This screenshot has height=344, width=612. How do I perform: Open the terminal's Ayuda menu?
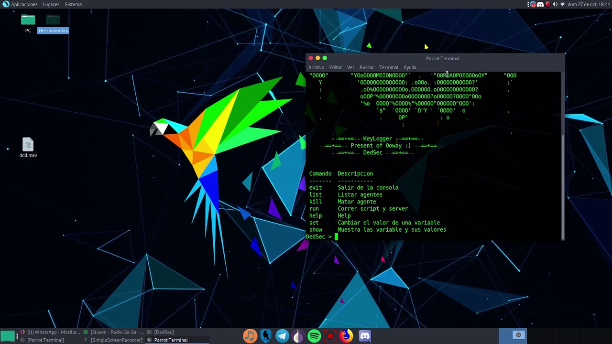[x=410, y=67]
